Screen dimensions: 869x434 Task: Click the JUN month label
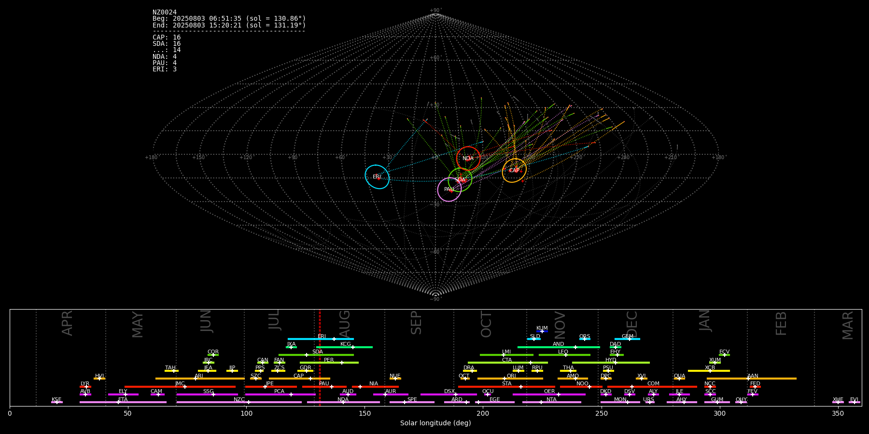tap(206, 321)
